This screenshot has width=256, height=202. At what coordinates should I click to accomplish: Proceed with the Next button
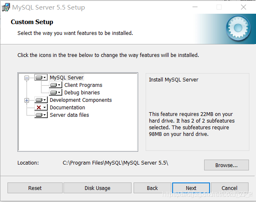pos(191,188)
